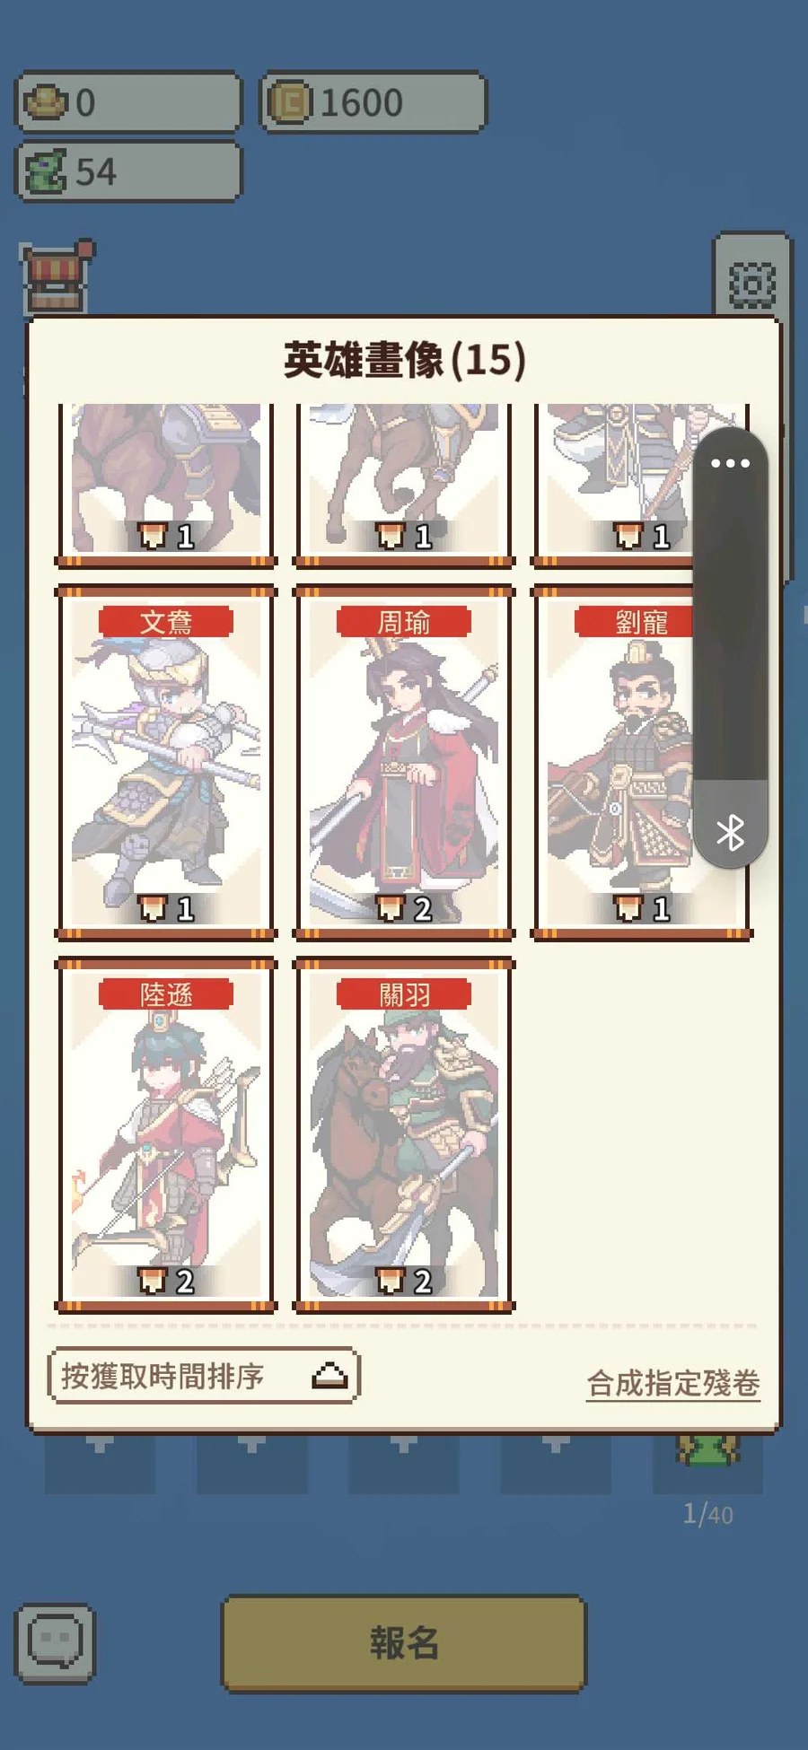
Task: Open the chat bubble icon
Action: pyautogui.click(x=55, y=1641)
